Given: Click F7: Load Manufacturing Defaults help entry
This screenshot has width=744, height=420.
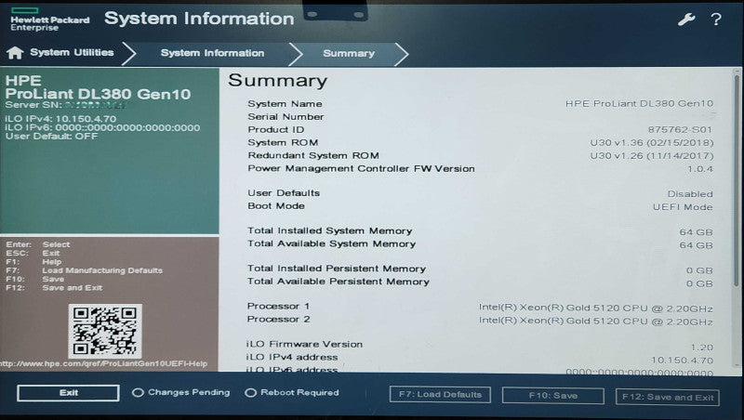Looking at the screenshot, I should (x=84, y=270).
